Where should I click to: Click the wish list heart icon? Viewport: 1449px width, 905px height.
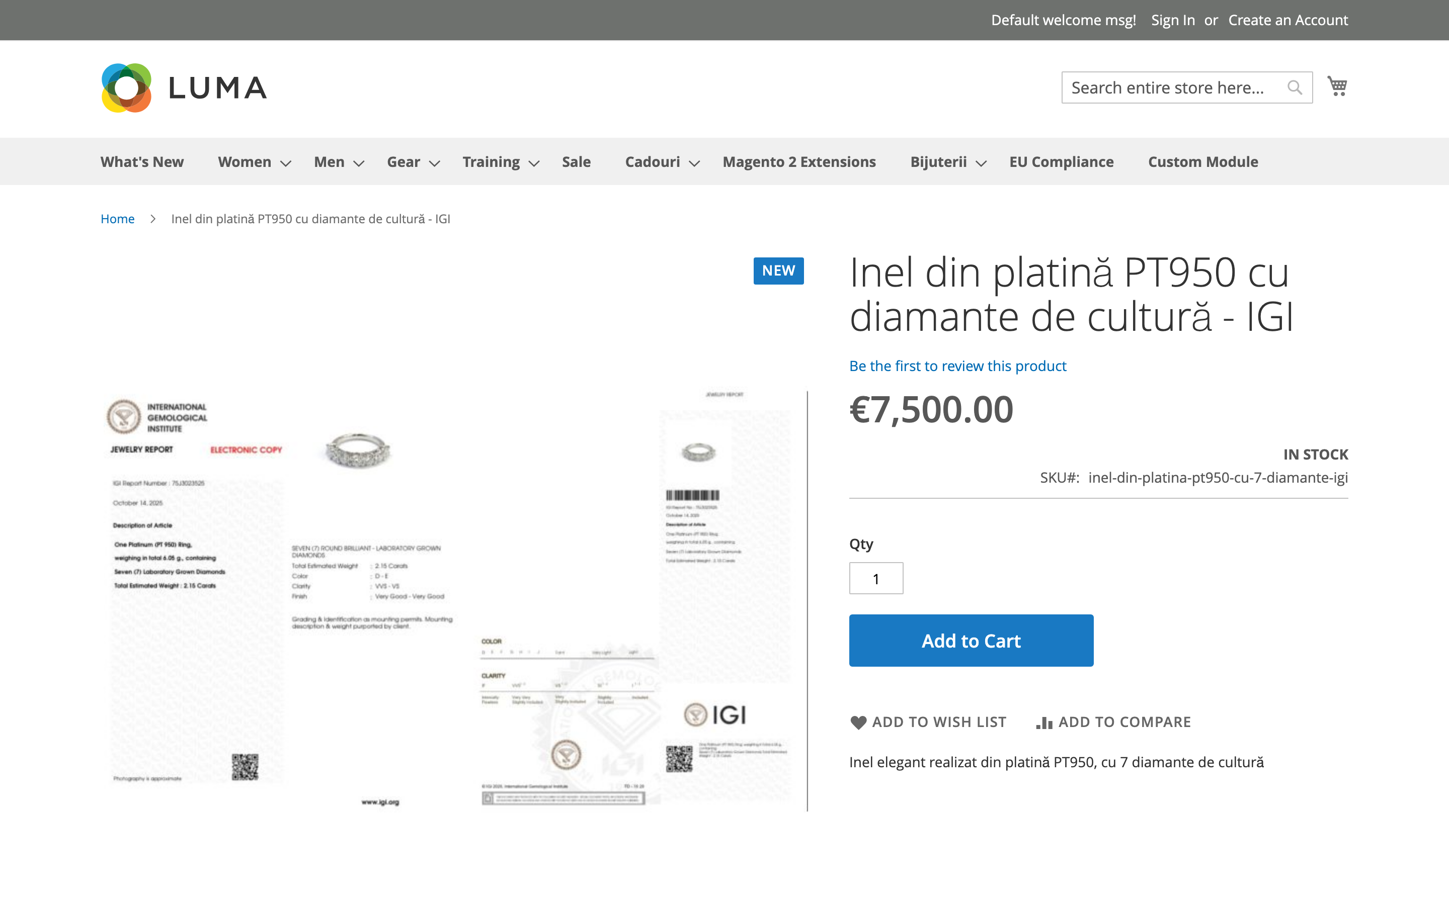click(x=858, y=722)
